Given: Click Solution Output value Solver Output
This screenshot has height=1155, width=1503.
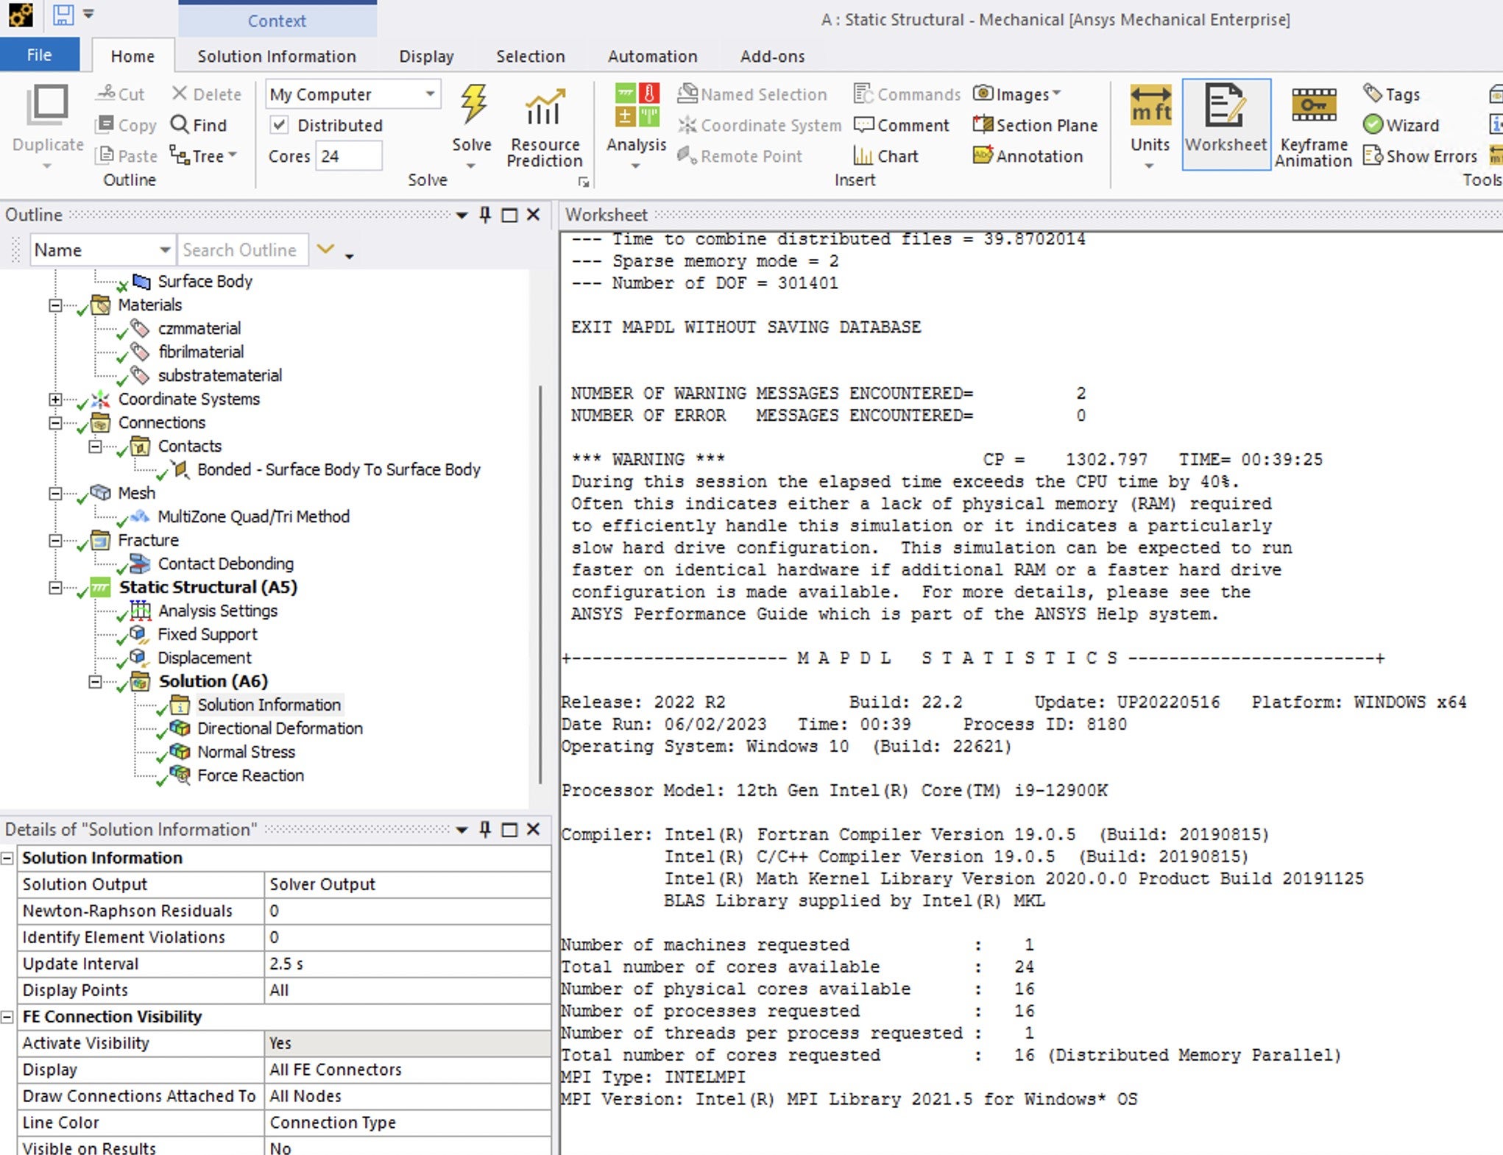Looking at the screenshot, I should (408, 884).
